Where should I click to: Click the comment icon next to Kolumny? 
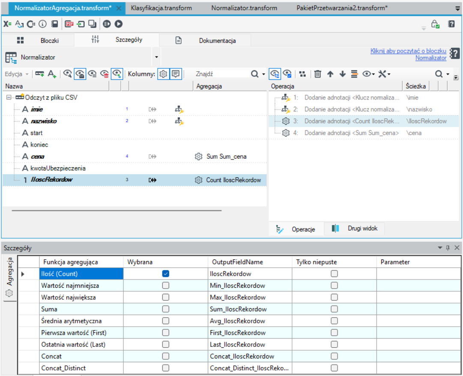[176, 74]
